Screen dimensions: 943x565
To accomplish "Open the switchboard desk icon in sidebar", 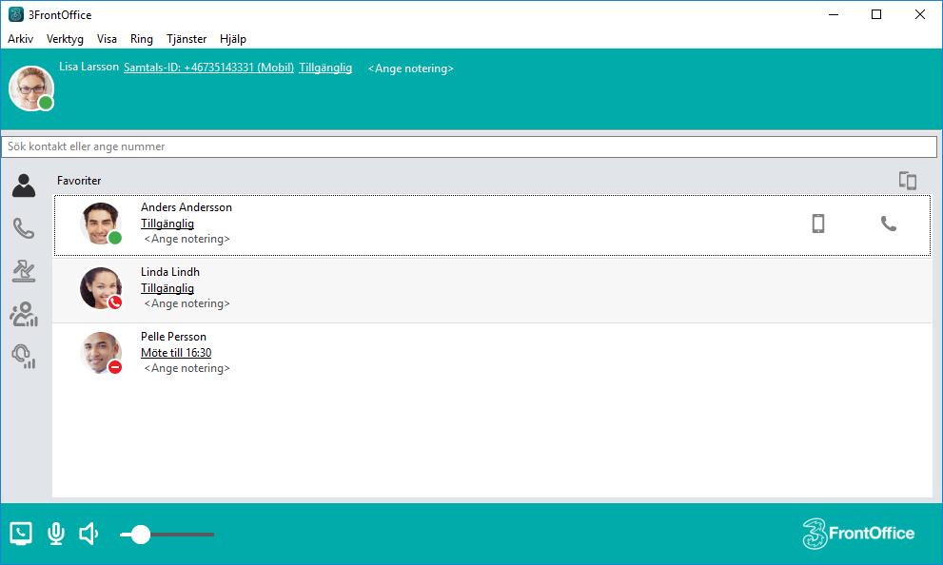I will (x=24, y=270).
